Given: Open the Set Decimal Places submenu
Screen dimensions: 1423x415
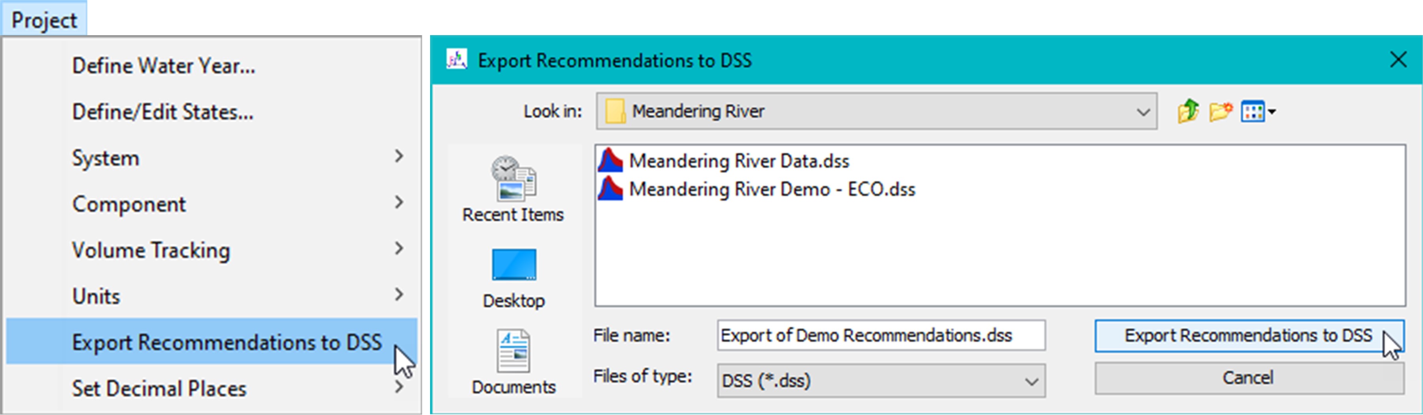Looking at the screenshot, I should pyautogui.click(x=211, y=388).
